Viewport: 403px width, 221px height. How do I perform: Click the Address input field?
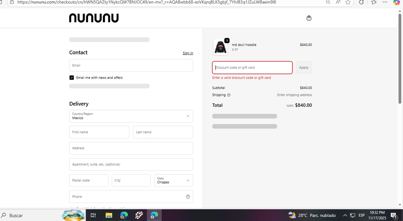point(131,148)
